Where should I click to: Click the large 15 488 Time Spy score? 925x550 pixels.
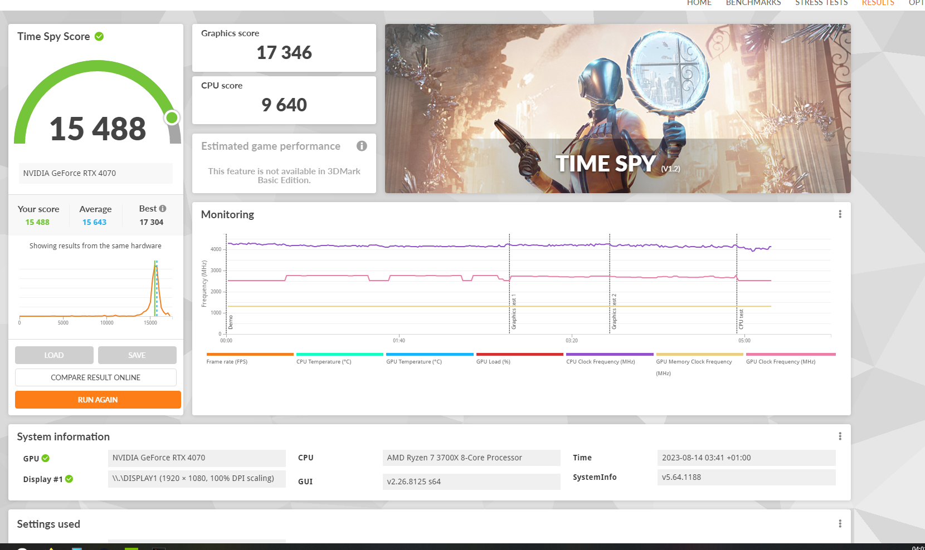tap(98, 129)
